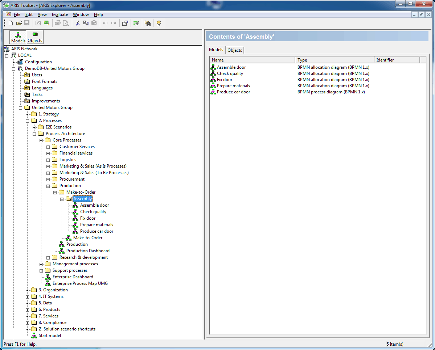Click the Redo arrow icon

click(x=114, y=23)
